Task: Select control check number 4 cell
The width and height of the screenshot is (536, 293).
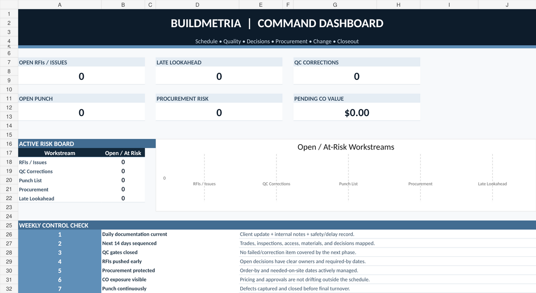Action: [60, 261]
